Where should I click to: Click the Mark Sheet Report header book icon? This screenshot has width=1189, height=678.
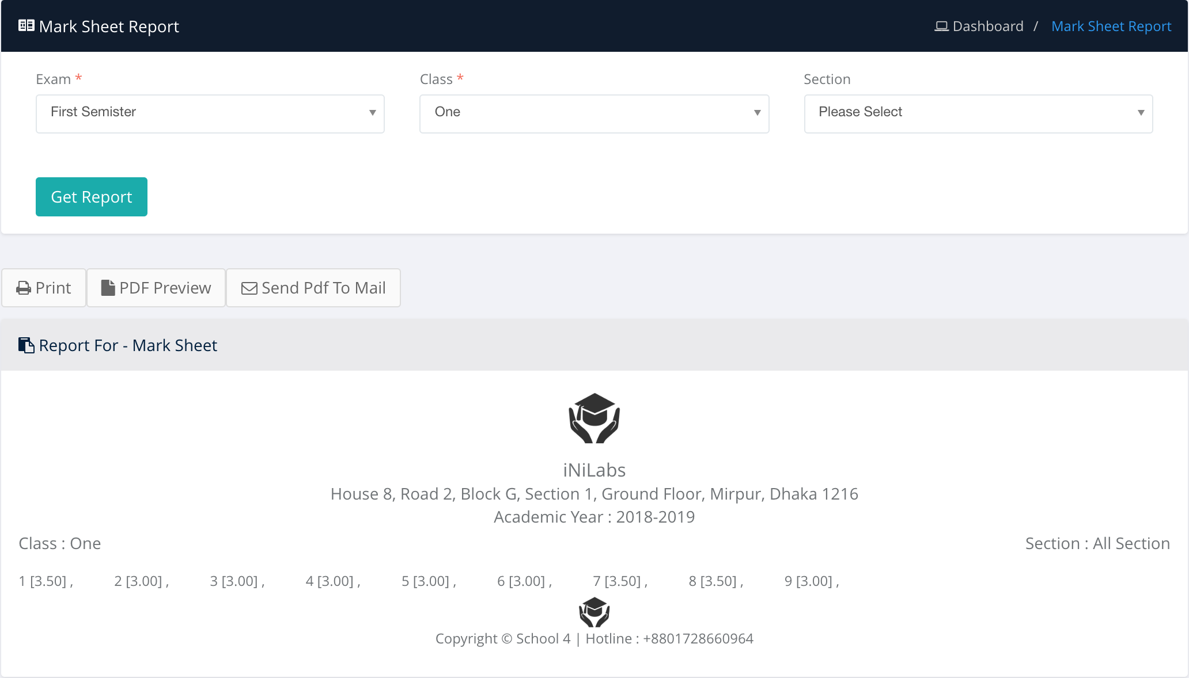click(26, 25)
